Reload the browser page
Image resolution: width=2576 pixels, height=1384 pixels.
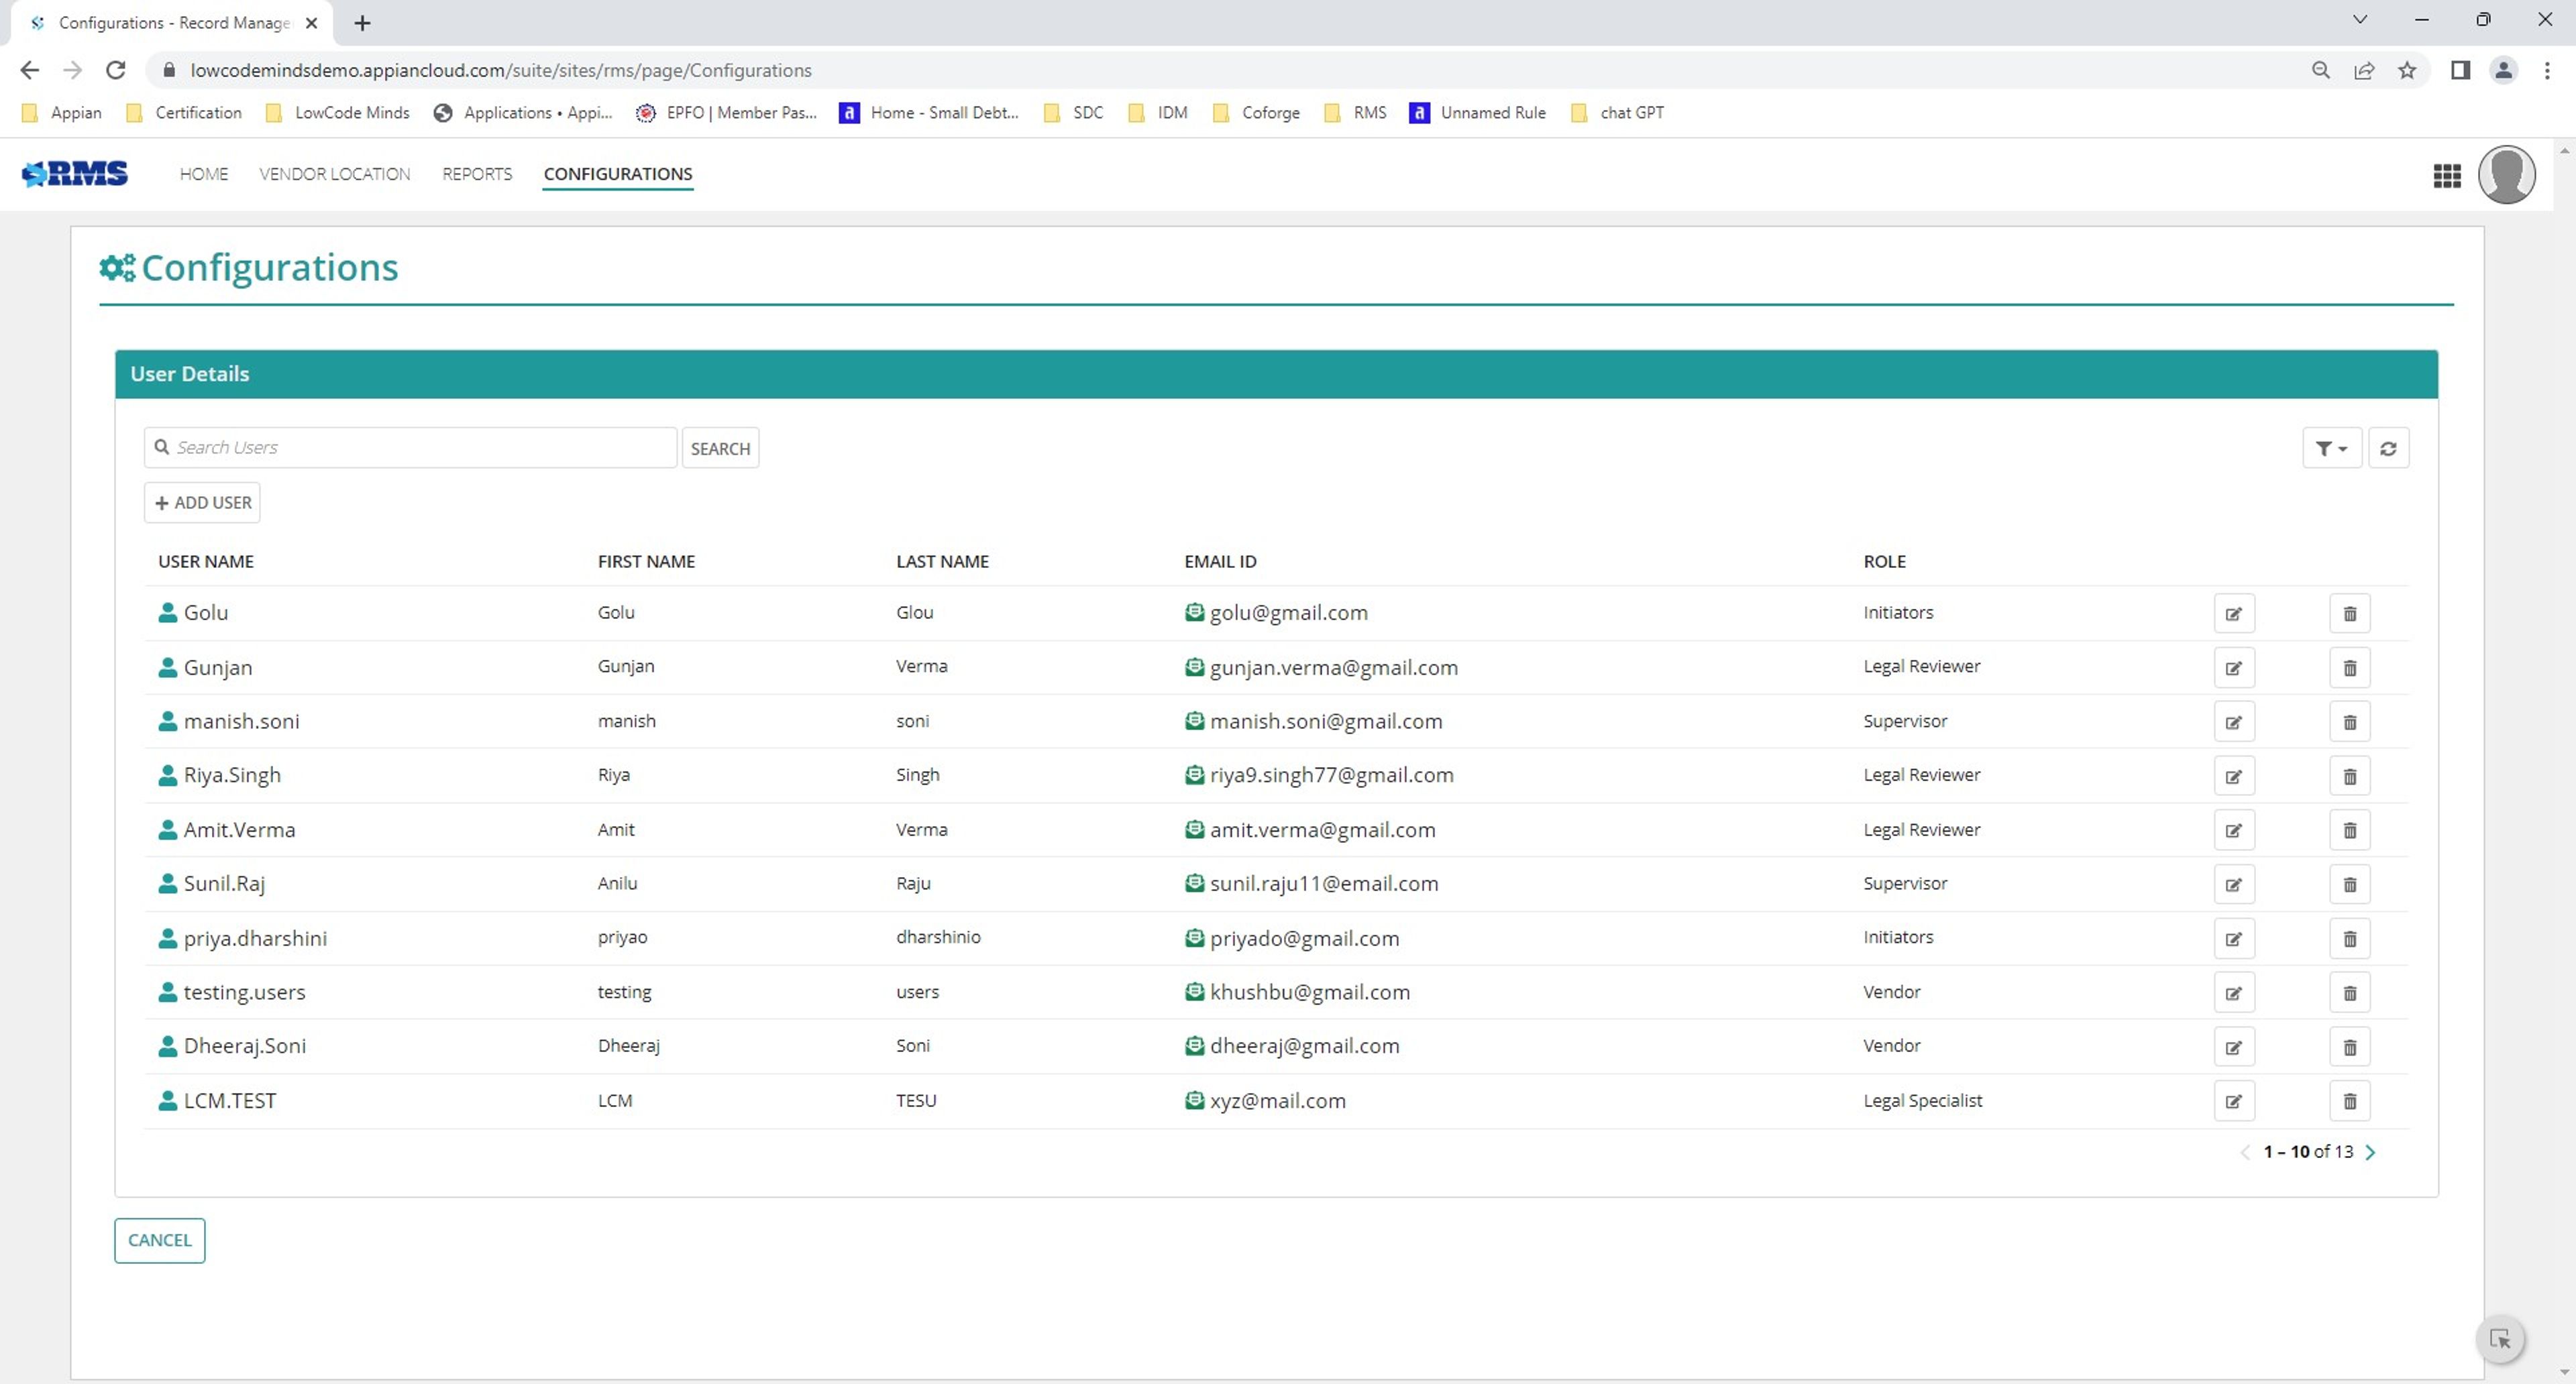pos(116,70)
